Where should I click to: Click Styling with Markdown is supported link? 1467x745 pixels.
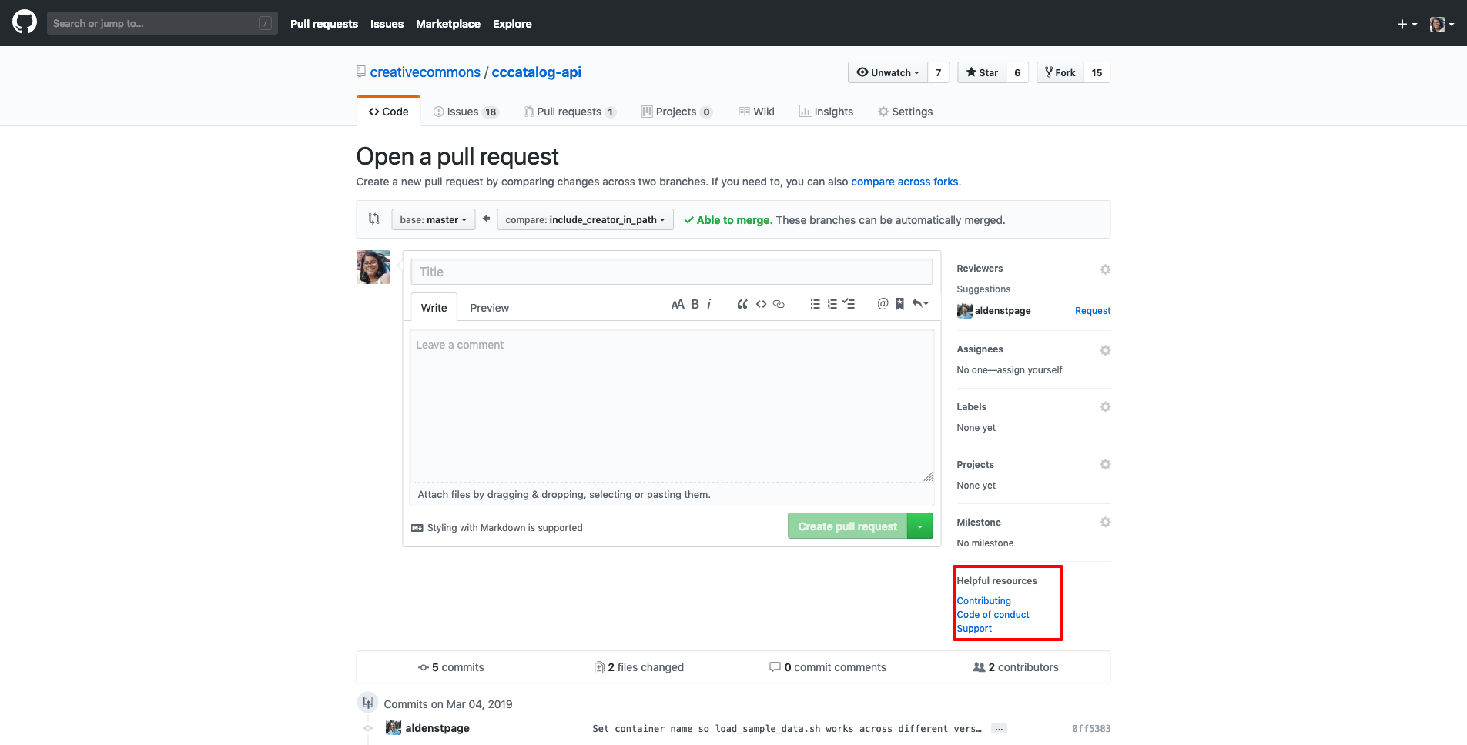pos(497,528)
